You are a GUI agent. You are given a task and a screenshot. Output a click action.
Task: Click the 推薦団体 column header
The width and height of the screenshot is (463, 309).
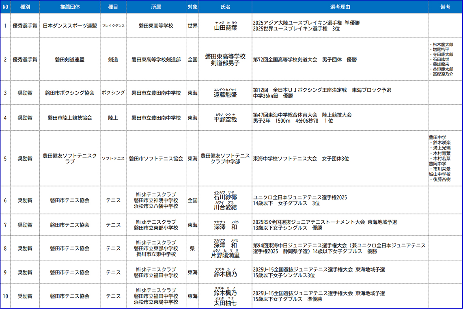click(69, 7)
